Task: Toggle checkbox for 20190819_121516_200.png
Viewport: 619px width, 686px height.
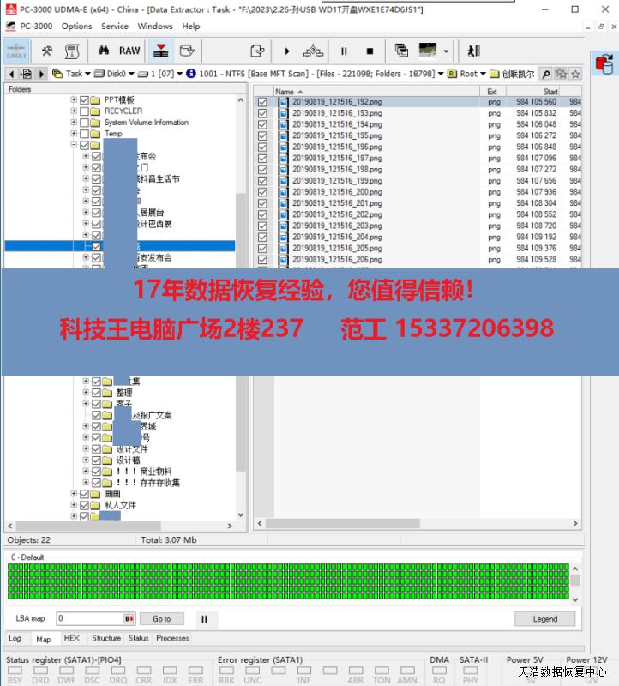Action: 262,192
